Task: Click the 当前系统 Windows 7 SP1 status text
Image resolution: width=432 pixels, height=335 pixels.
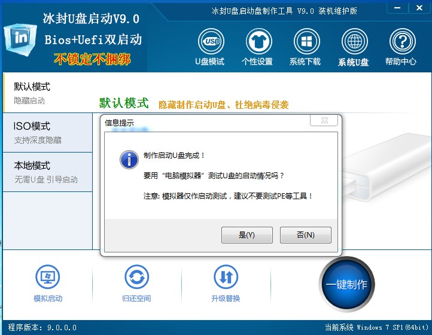Action: coord(376,327)
